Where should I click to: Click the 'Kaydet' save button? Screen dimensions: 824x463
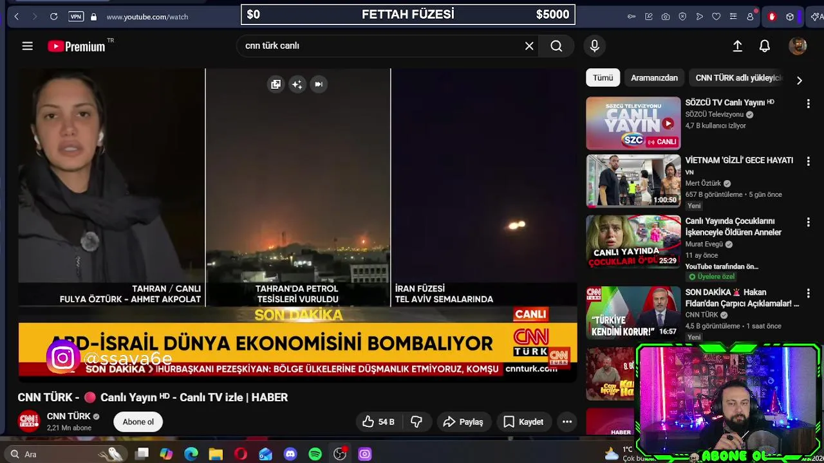pos(523,422)
